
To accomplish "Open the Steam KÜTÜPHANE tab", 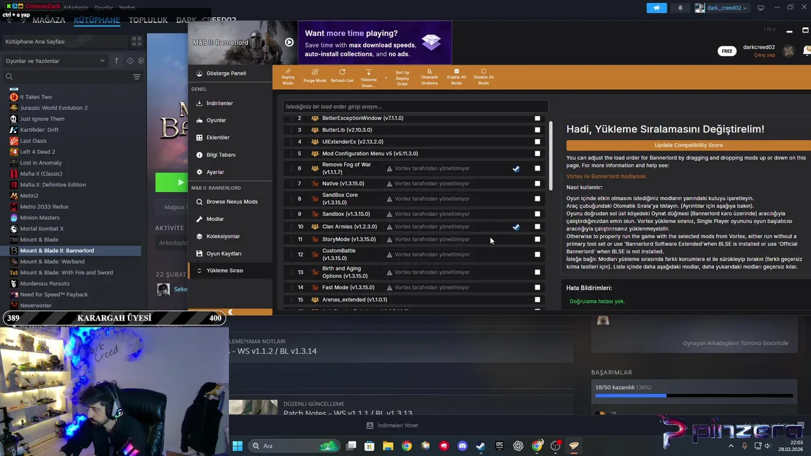I will (x=97, y=20).
